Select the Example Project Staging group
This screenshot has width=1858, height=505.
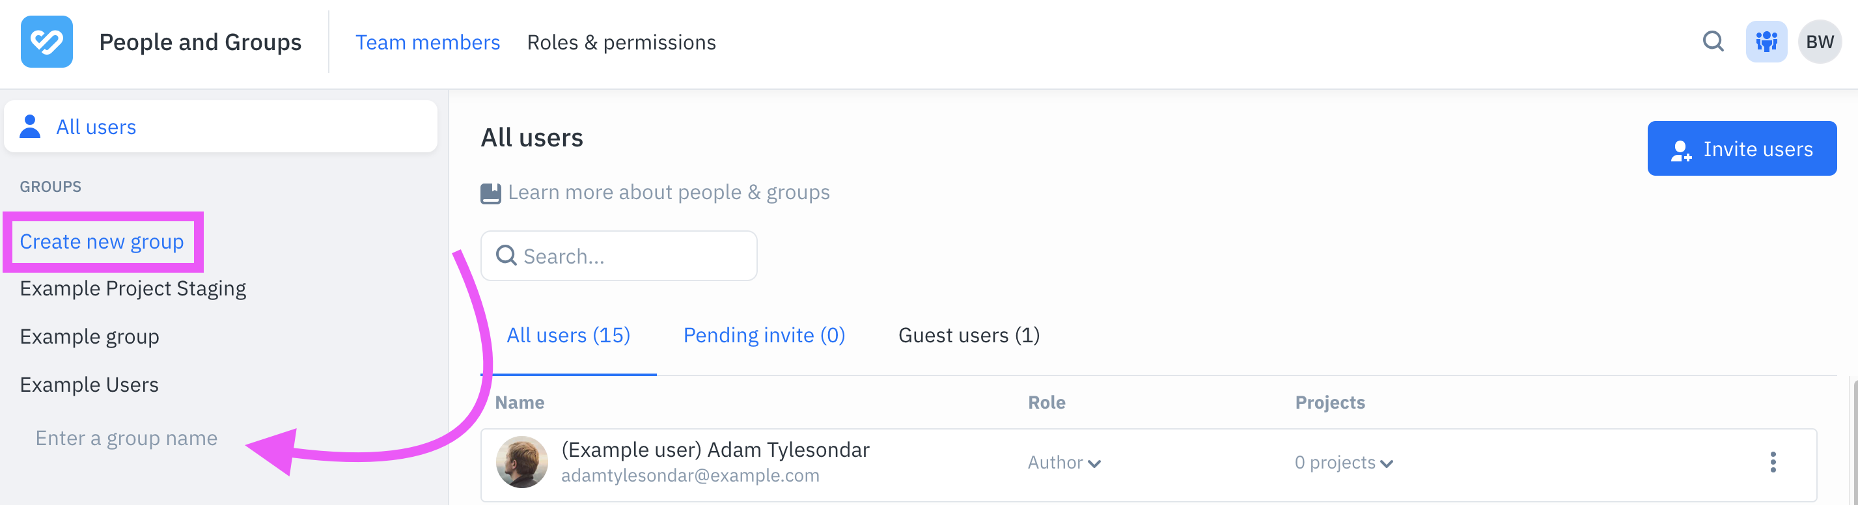tap(133, 288)
